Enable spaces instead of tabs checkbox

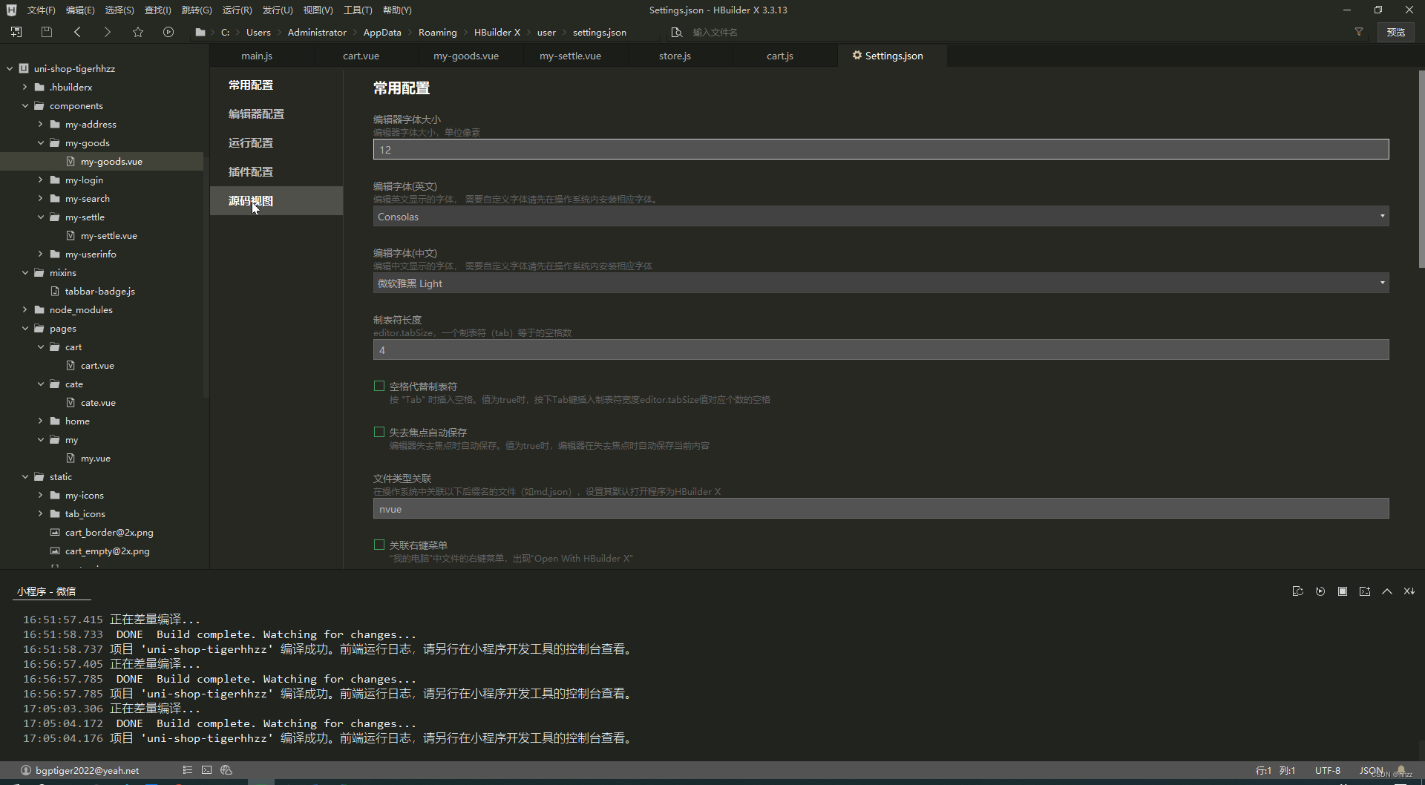coord(379,386)
